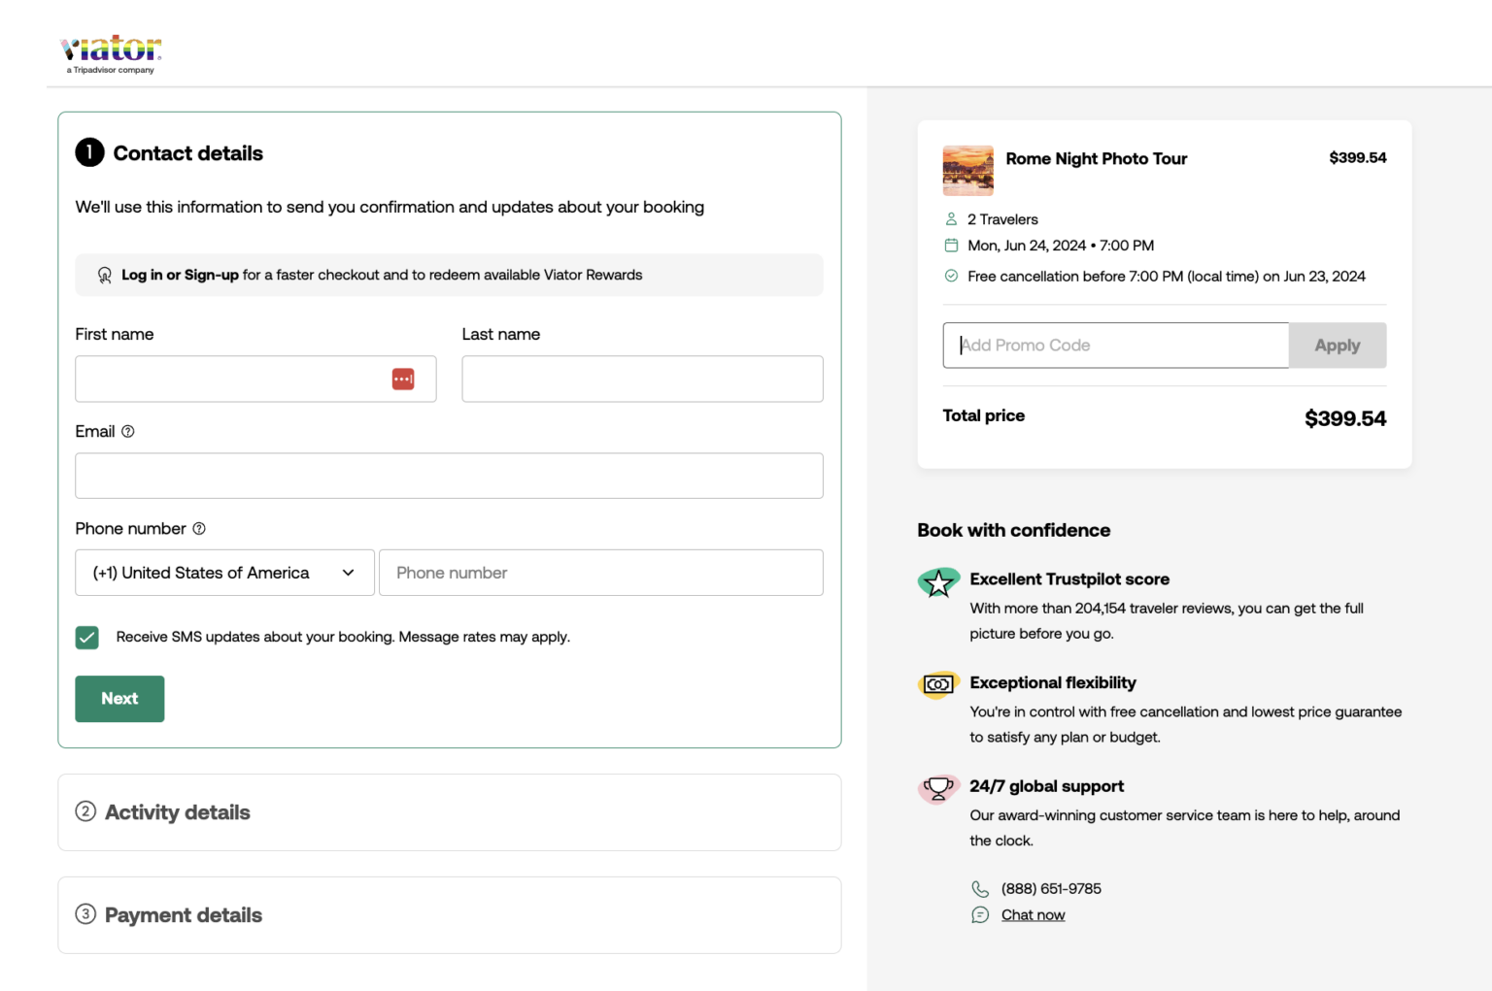Uncheck Receive SMS updates checkbox
Viewport: 1492px width, 991px height.
point(87,637)
